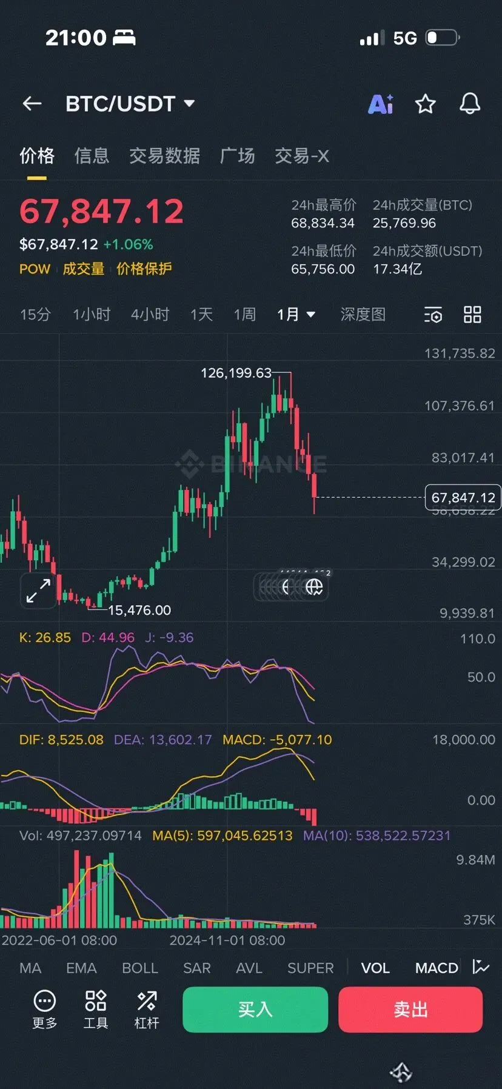Screen dimensions: 502x1089
Task: Tap the +1.06% change percentage
Action: click(128, 244)
